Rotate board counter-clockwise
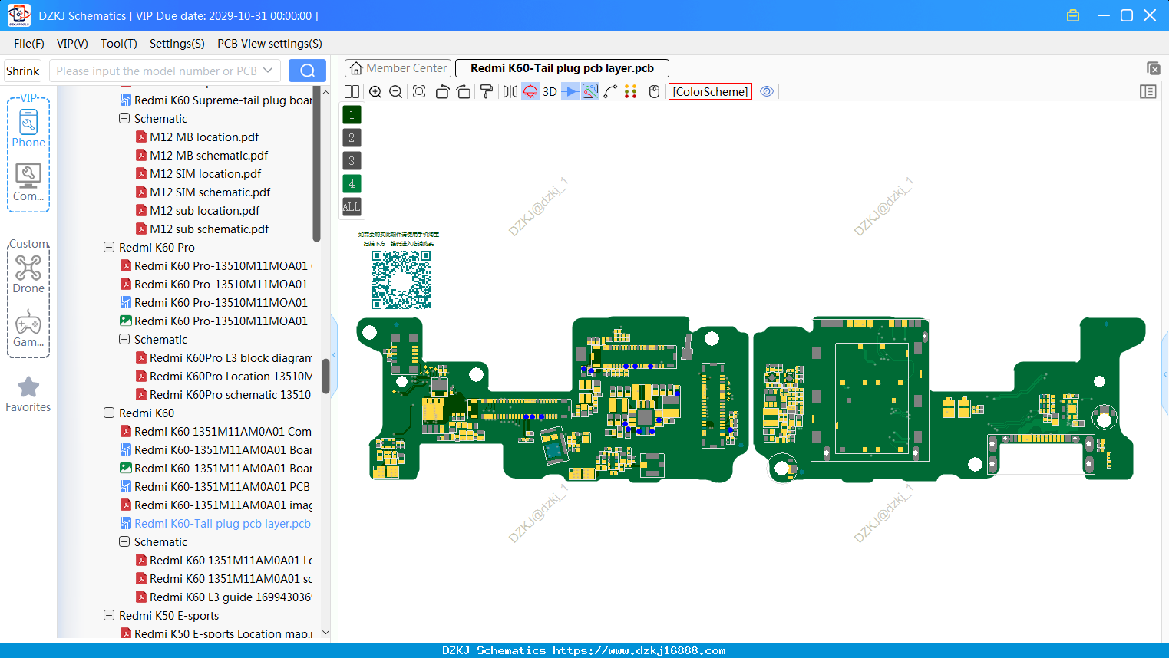 (x=442, y=92)
